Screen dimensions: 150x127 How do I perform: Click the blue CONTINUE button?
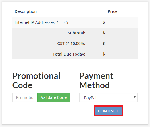pos(108,111)
